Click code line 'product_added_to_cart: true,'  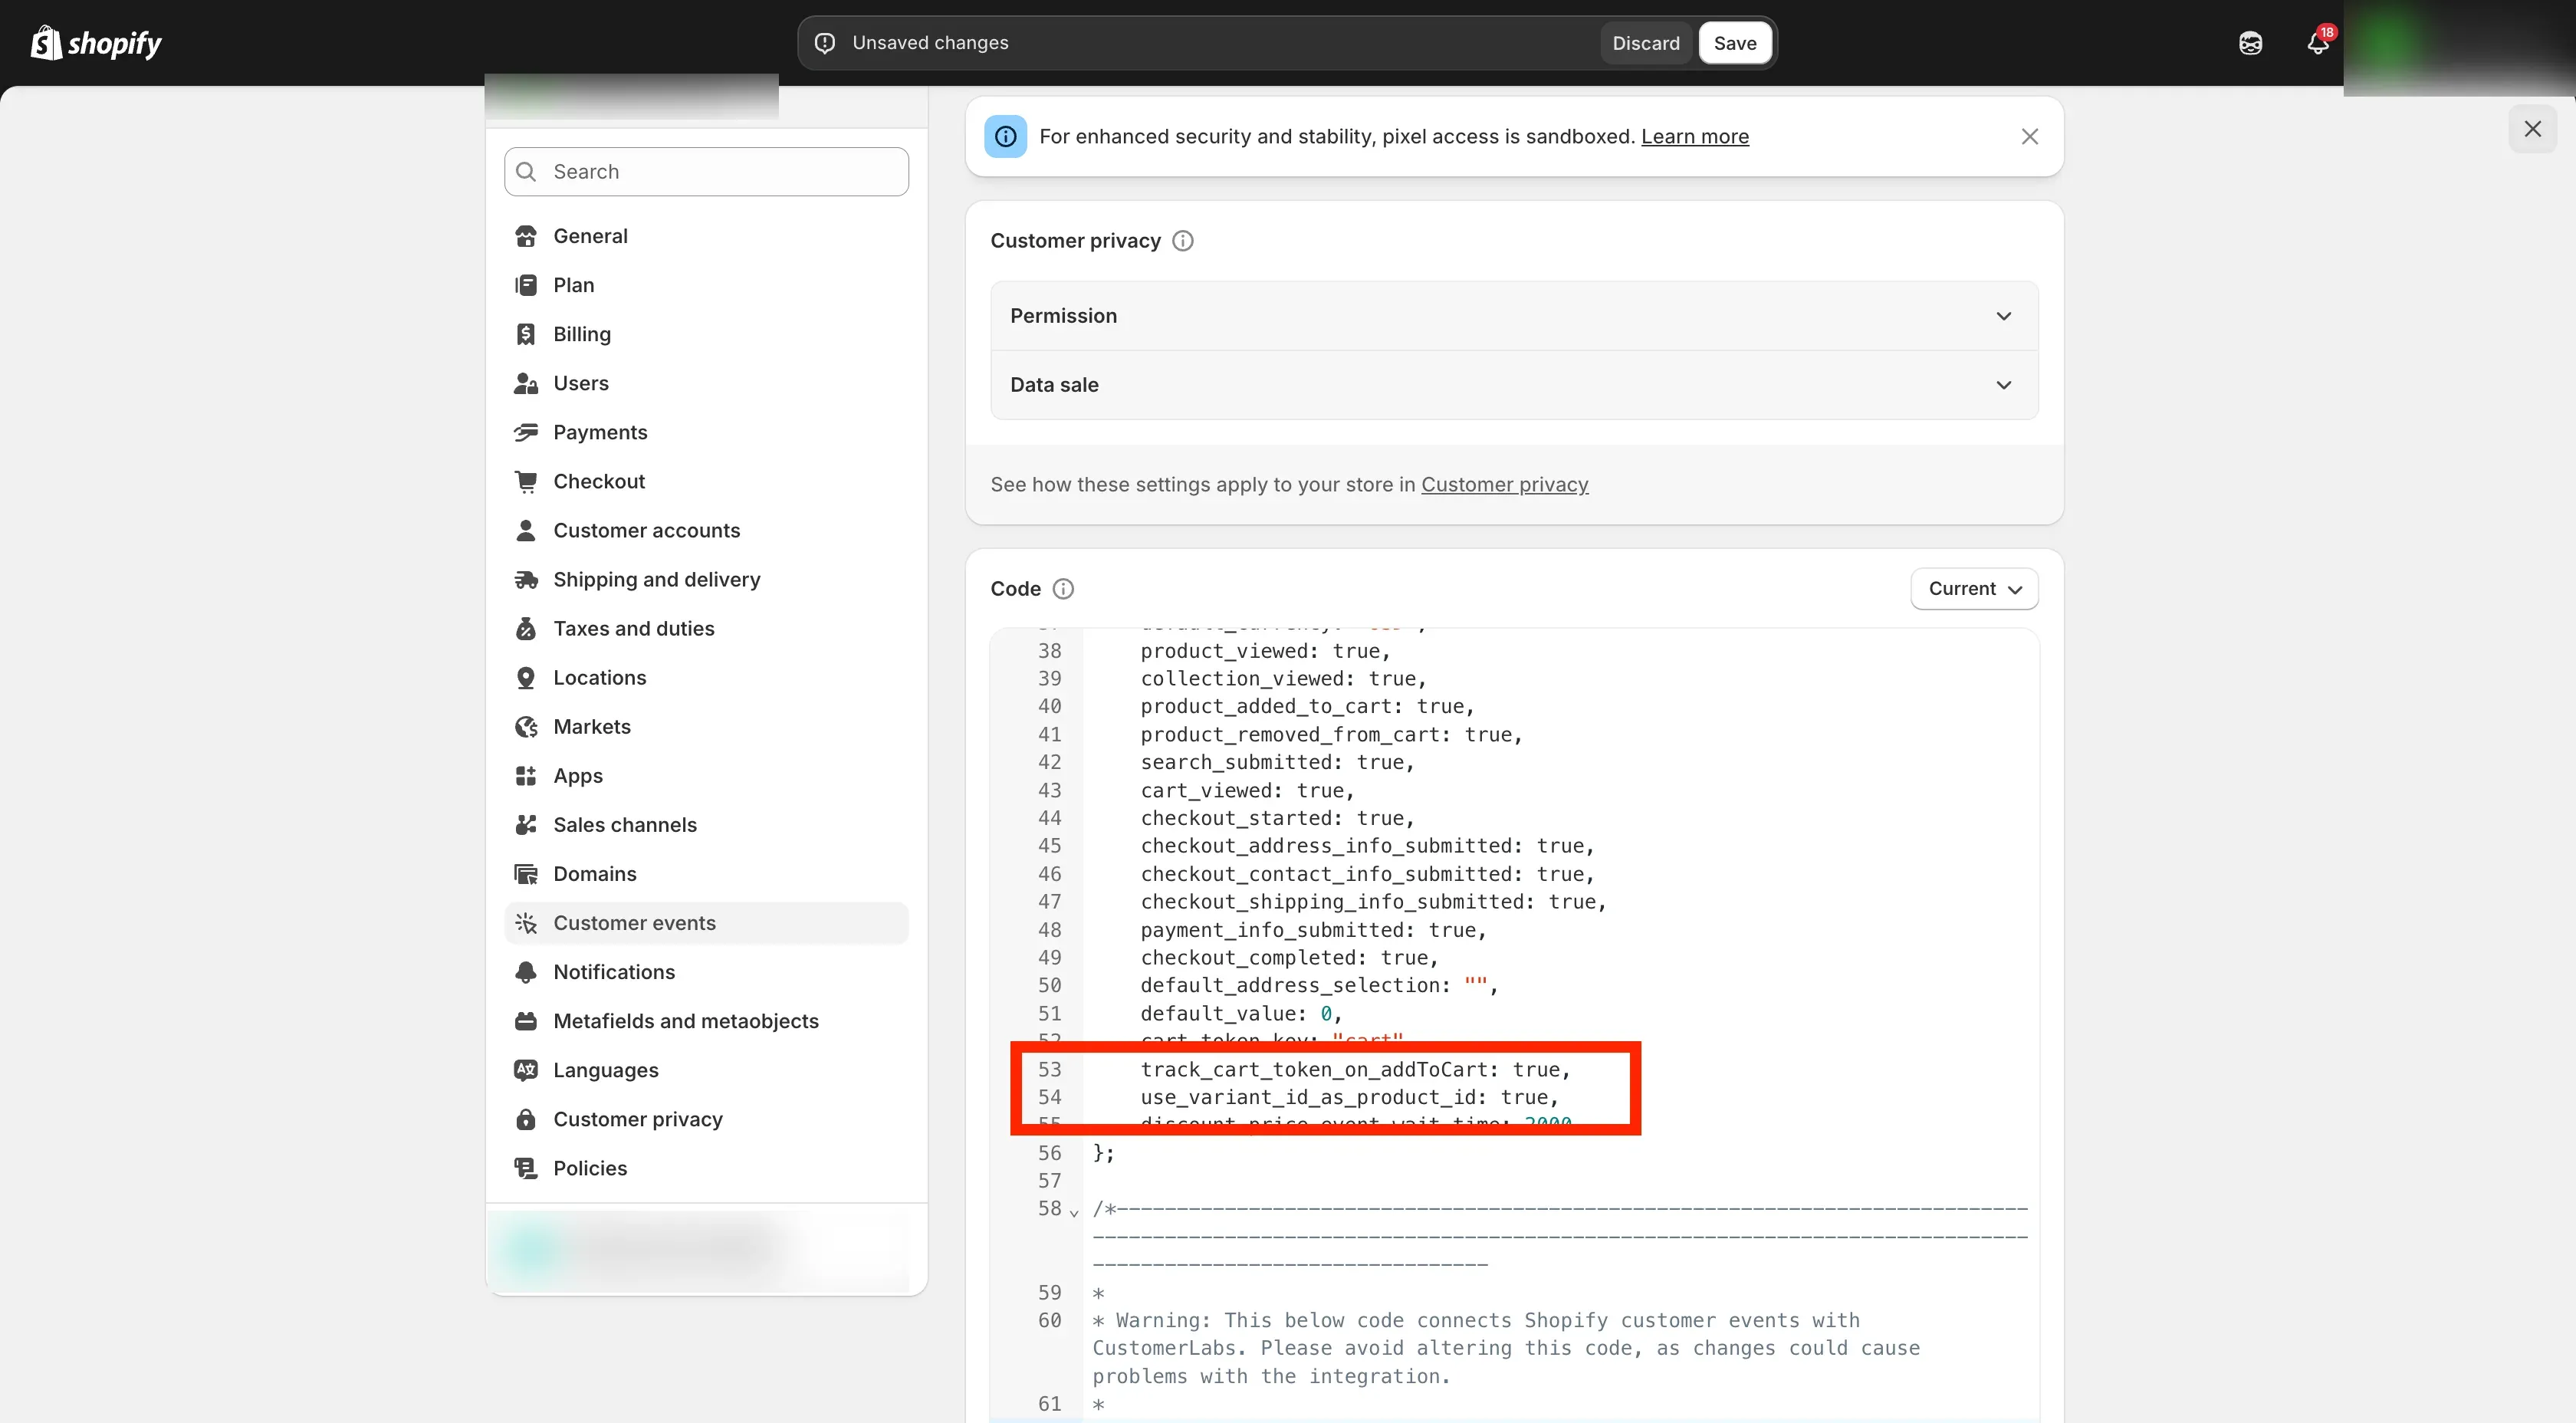(1307, 706)
